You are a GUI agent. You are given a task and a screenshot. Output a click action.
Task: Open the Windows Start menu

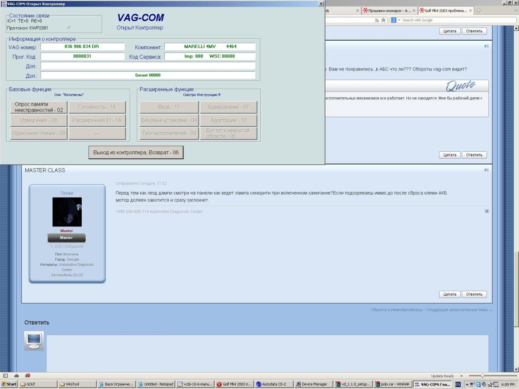(x=9, y=384)
